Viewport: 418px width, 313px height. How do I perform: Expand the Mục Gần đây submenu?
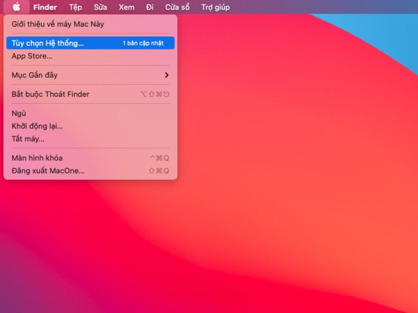tap(90, 75)
